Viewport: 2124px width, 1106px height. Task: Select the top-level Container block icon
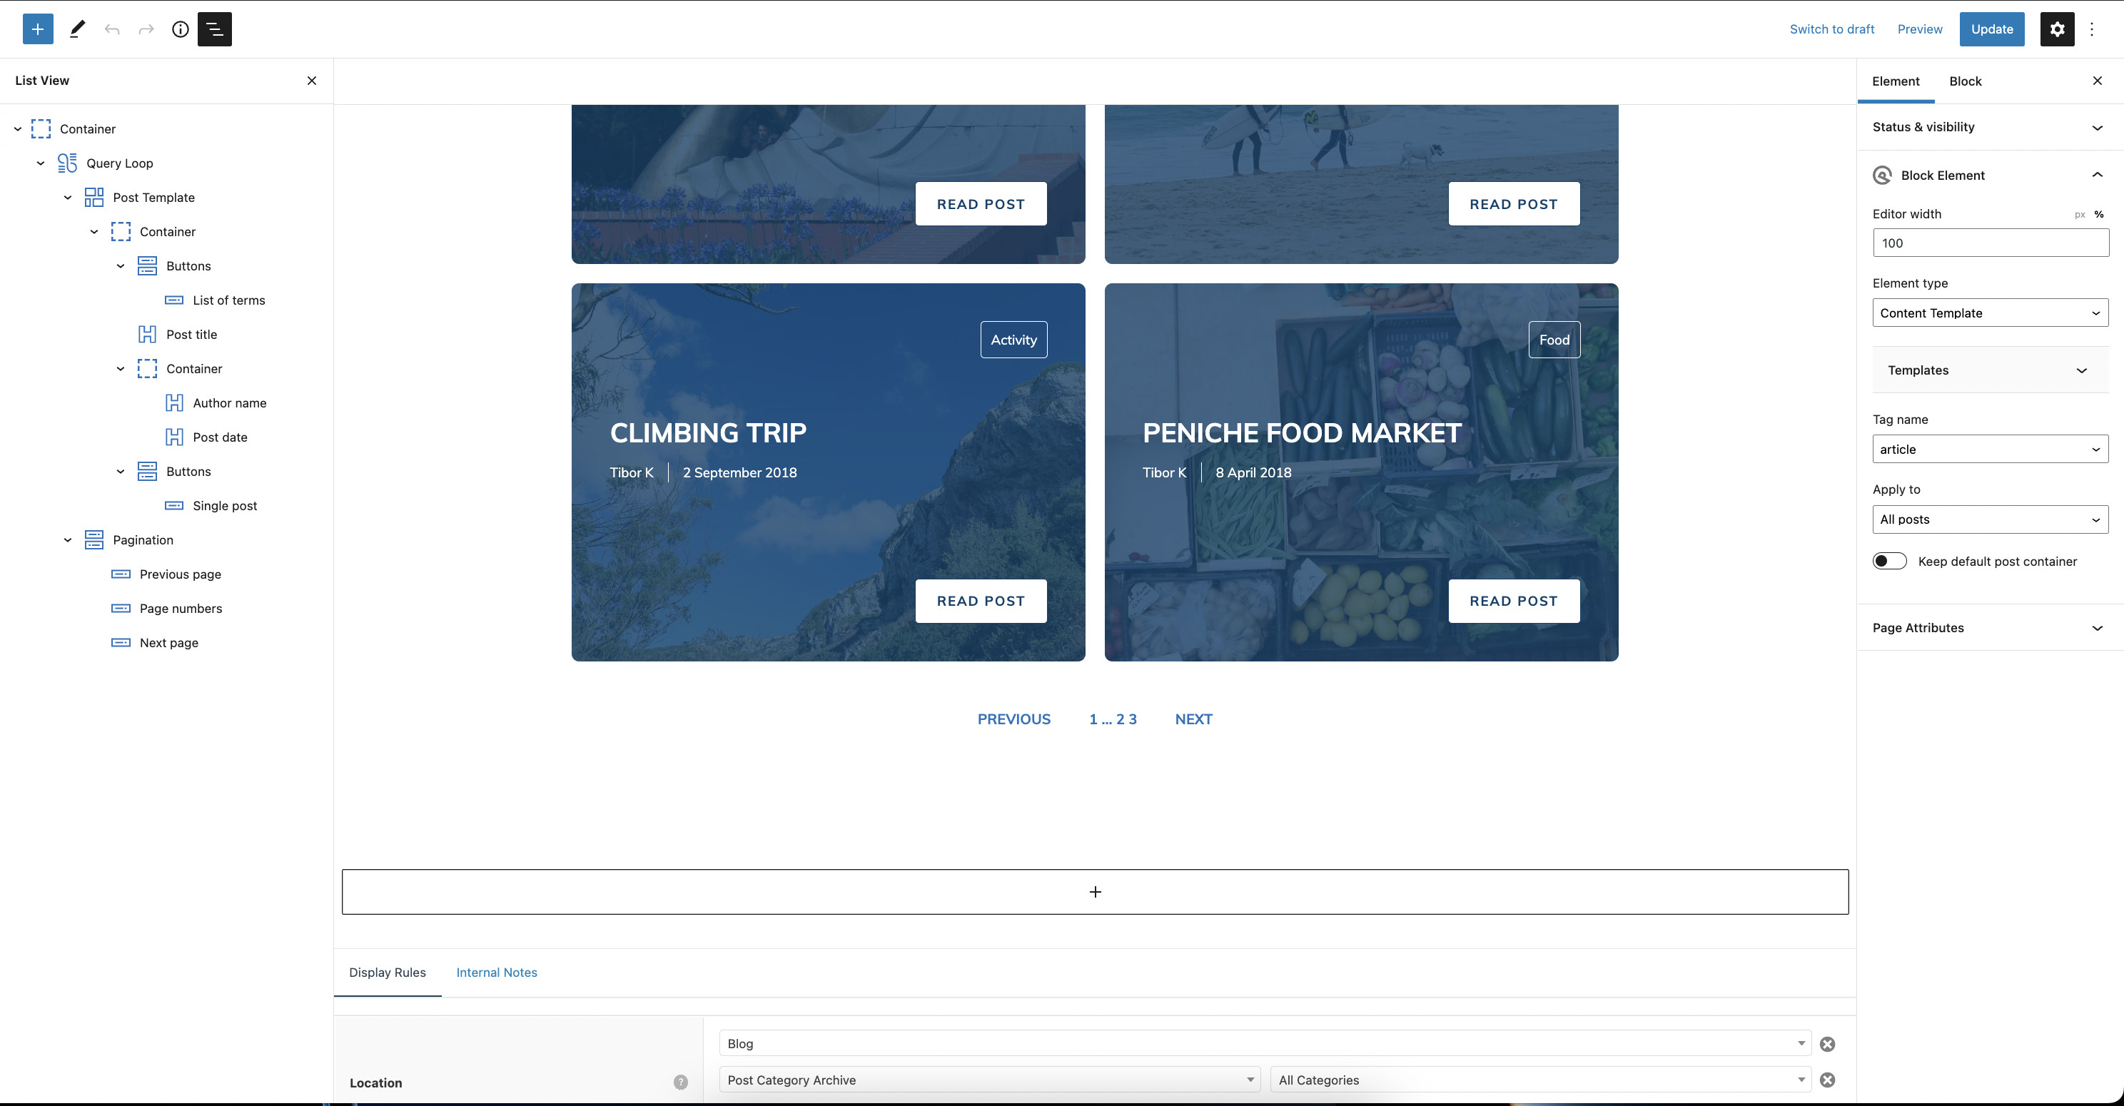[41, 128]
